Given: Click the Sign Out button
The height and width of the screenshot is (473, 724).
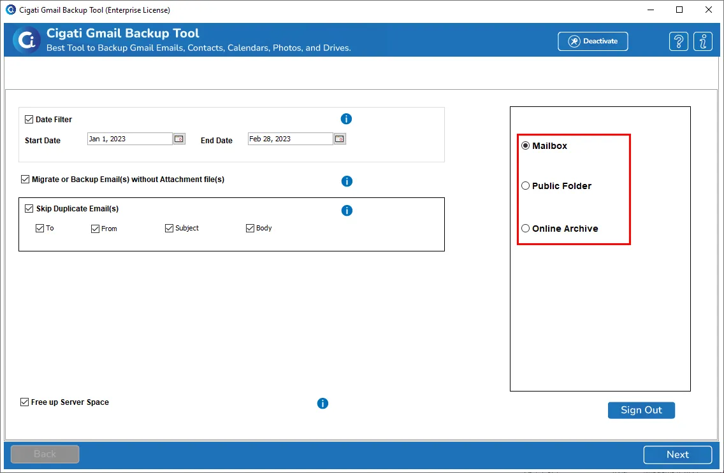Looking at the screenshot, I should 641,411.
